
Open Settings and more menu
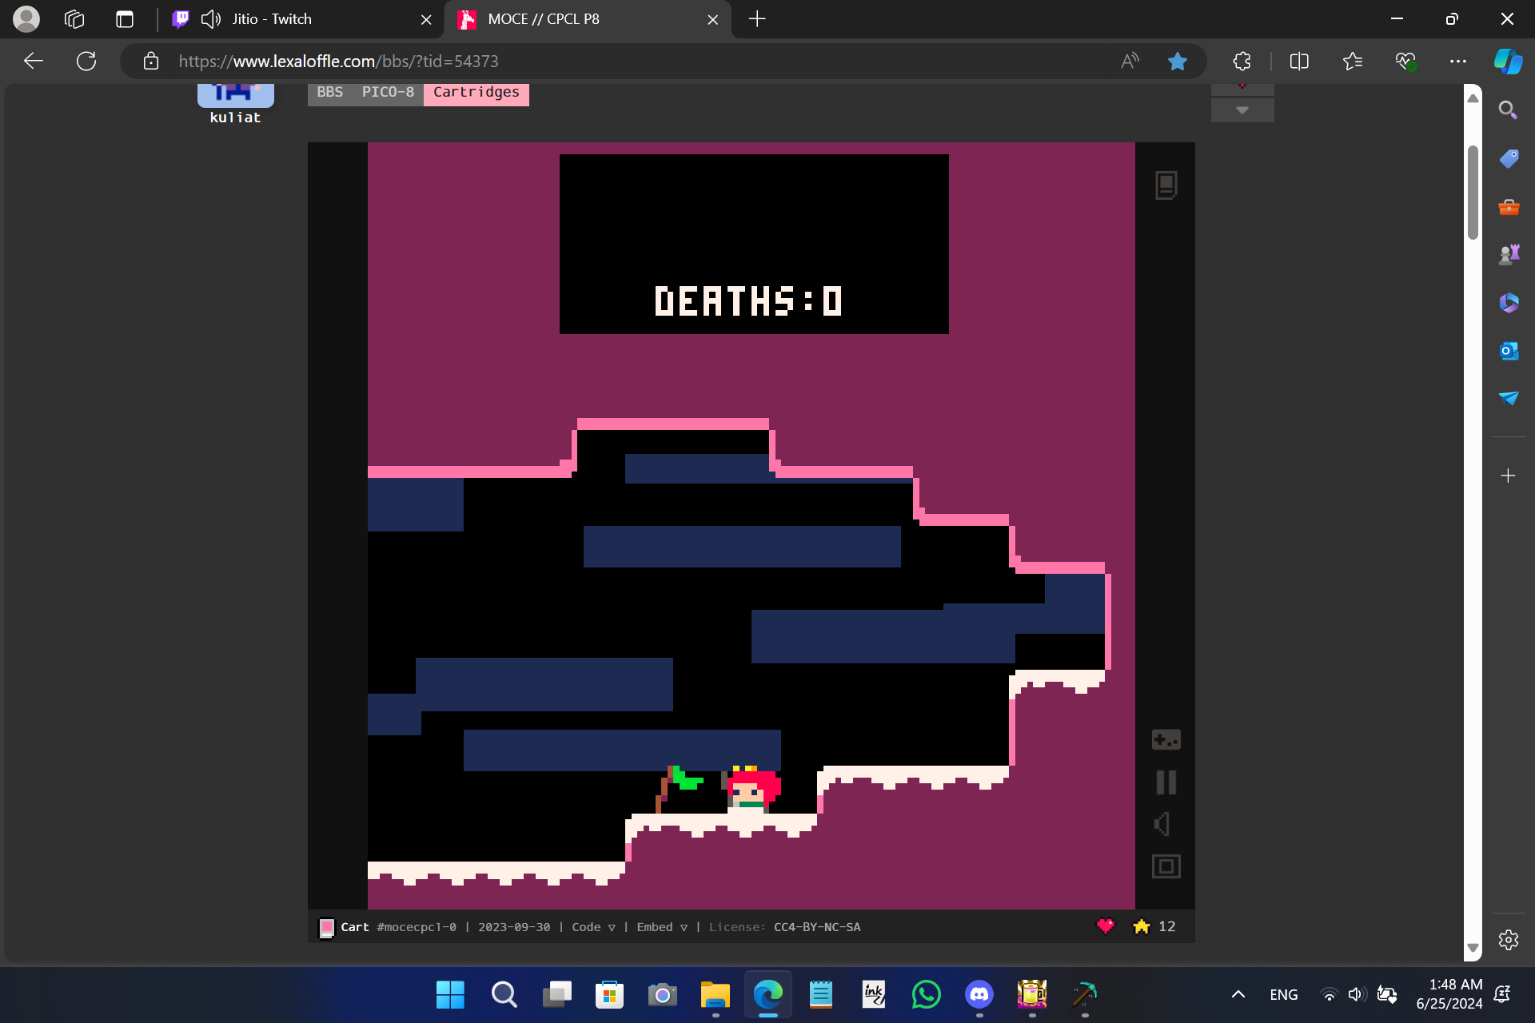tap(1458, 61)
